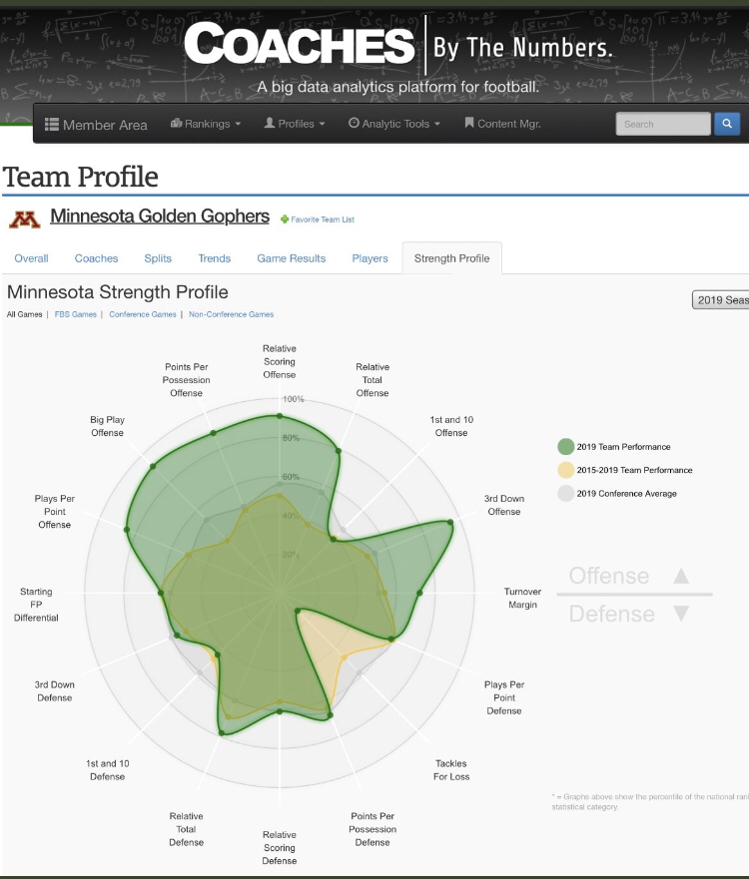Click the Content Mgr bookmark icon
The image size is (749, 879).
[469, 123]
